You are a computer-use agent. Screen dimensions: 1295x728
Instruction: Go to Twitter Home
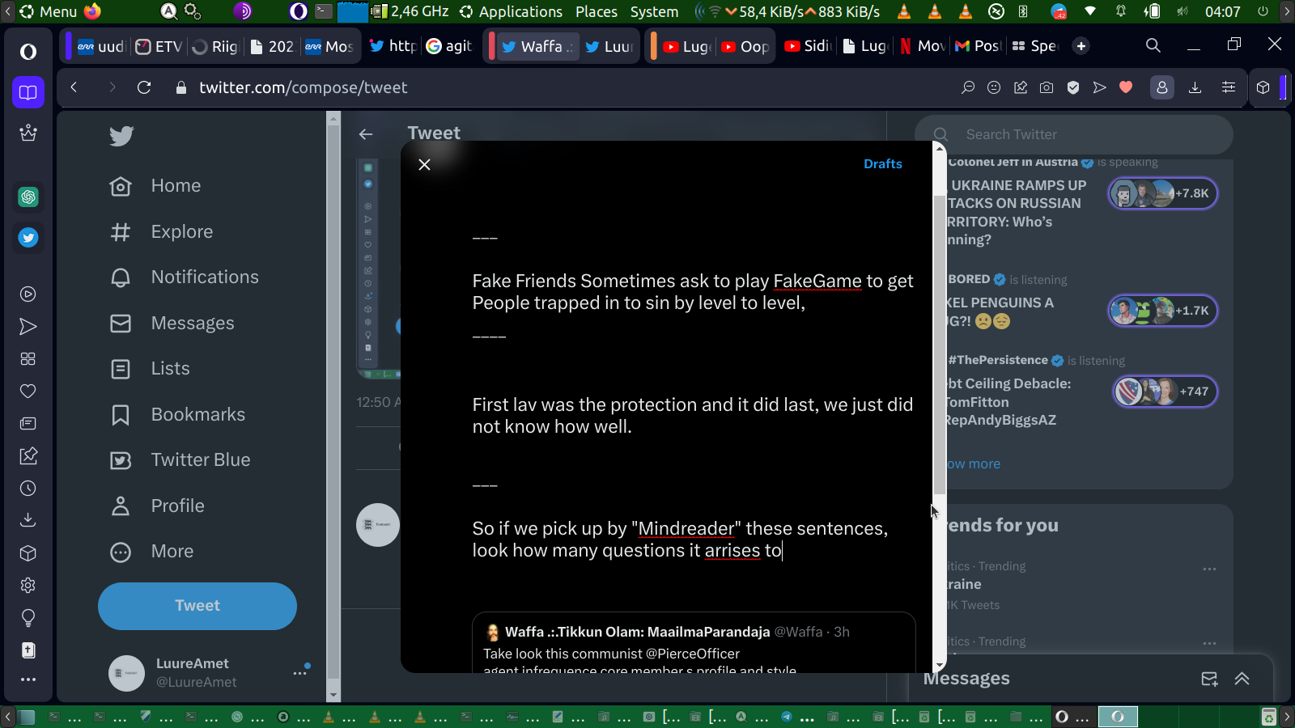click(x=155, y=186)
